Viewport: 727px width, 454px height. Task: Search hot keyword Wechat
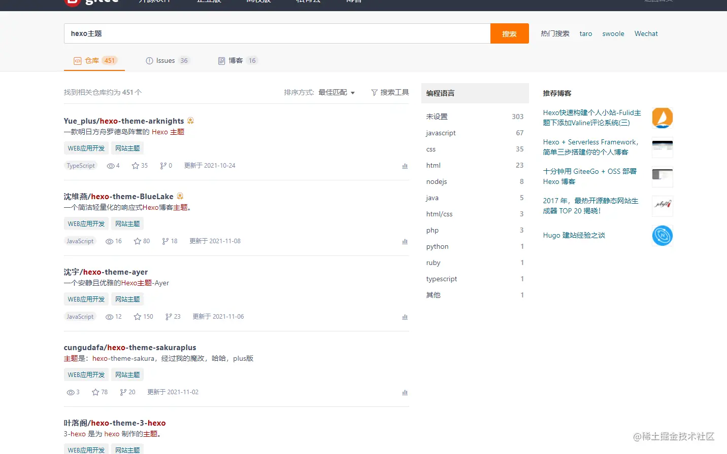pyautogui.click(x=646, y=33)
